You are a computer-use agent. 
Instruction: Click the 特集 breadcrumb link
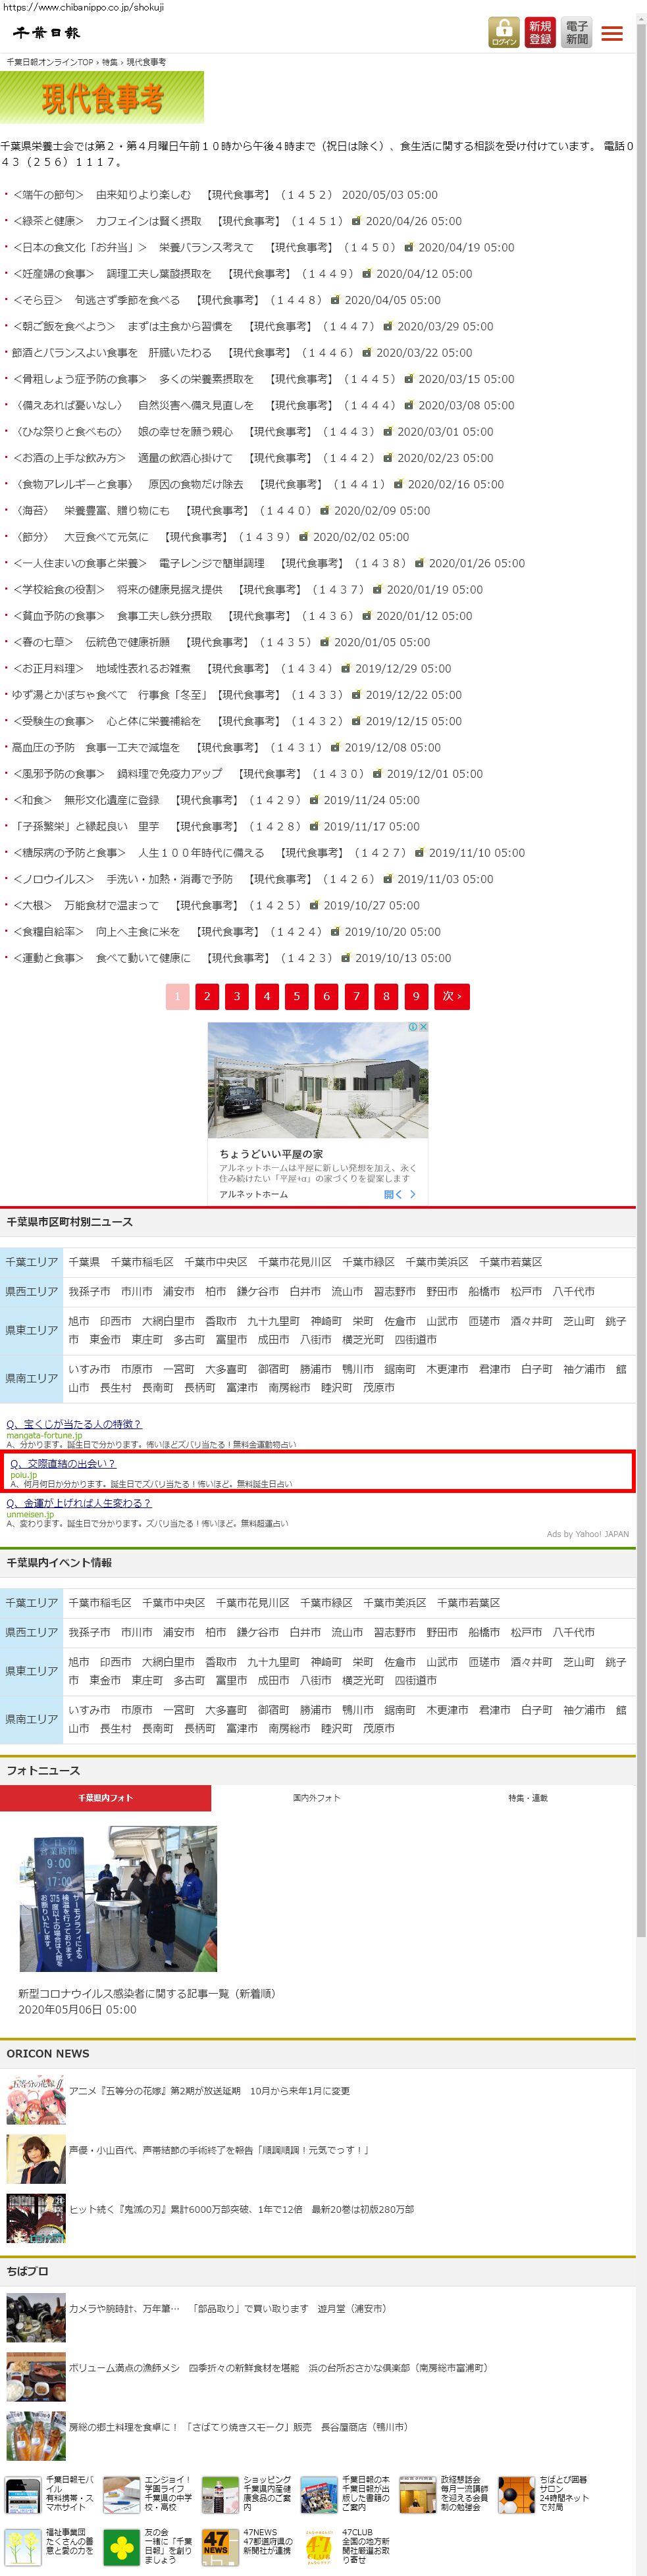coord(110,62)
